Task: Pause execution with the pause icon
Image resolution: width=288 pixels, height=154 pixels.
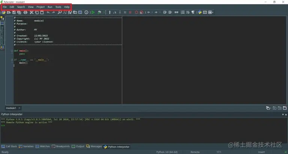Action: [125, 12]
